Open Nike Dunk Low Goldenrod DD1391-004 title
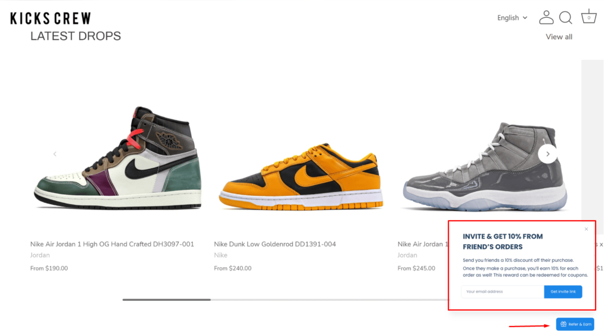Viewport: 608px width, 333px height. click(275, 244)
